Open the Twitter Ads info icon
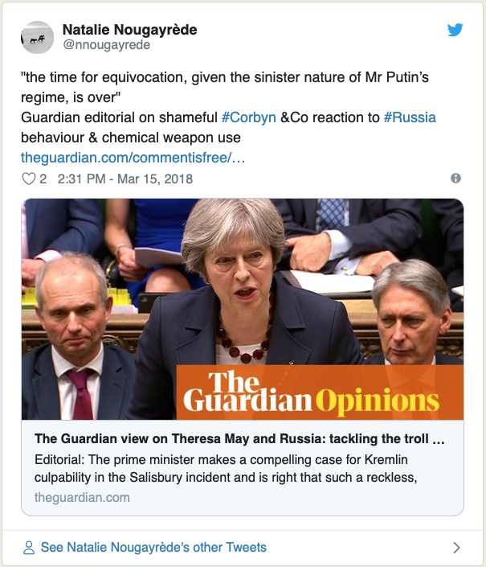The width and height of the screenshot is (486, 567). (x=455, y=179)
